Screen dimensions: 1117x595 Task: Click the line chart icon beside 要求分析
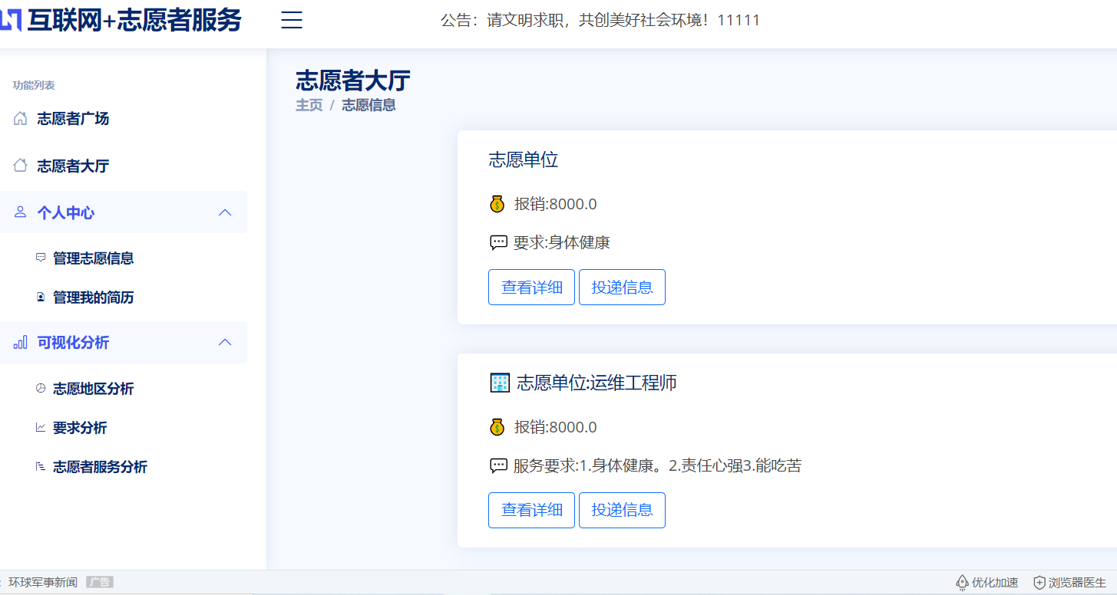click(x=41, y=428)
